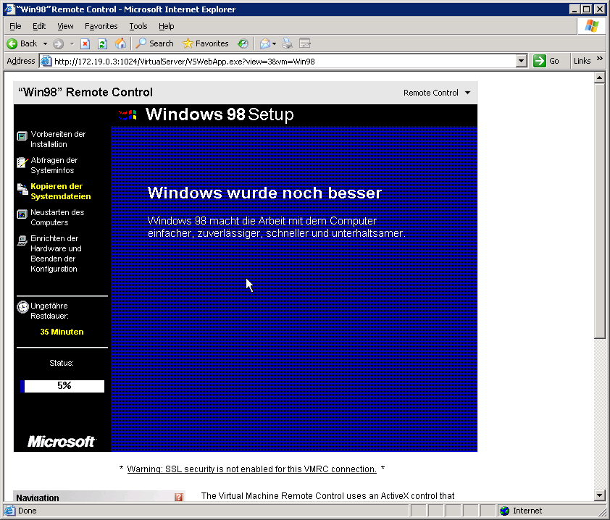Click the Einrichten der Hardware step icon
Viewport: 610px width, 520px height.
tap(22, 240)
